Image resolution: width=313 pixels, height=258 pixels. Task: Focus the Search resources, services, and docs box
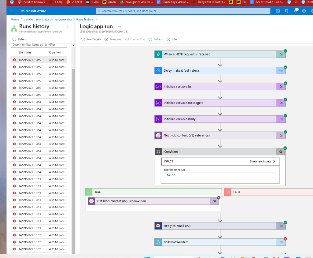(183, 11)
